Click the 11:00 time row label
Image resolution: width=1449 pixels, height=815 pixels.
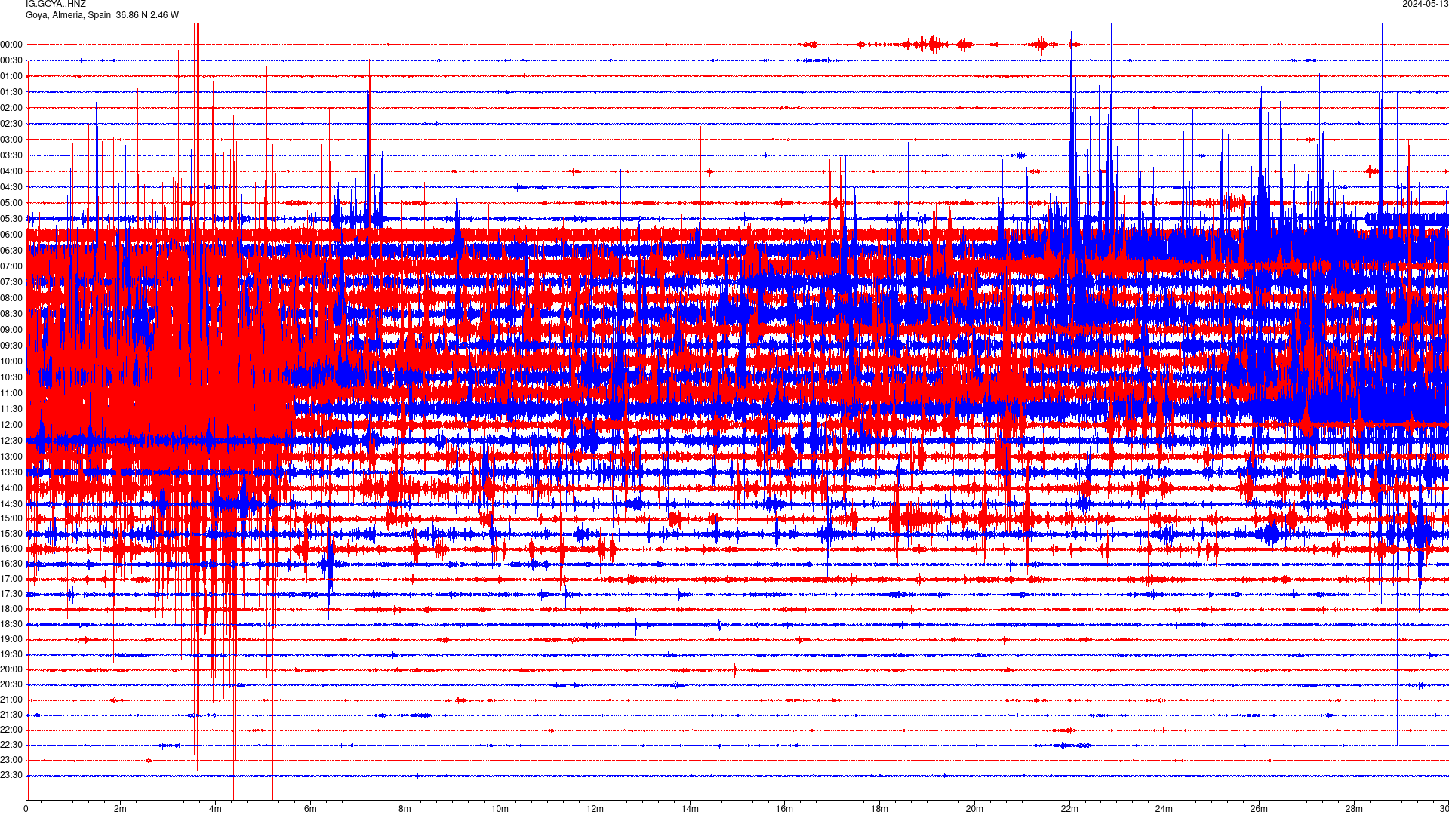click(x=11, y=393)
